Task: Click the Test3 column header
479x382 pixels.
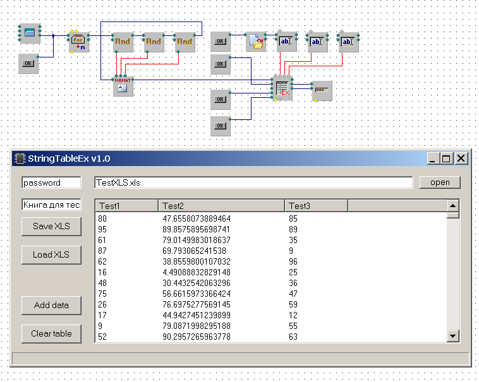Action: click(x=316, y=206)
